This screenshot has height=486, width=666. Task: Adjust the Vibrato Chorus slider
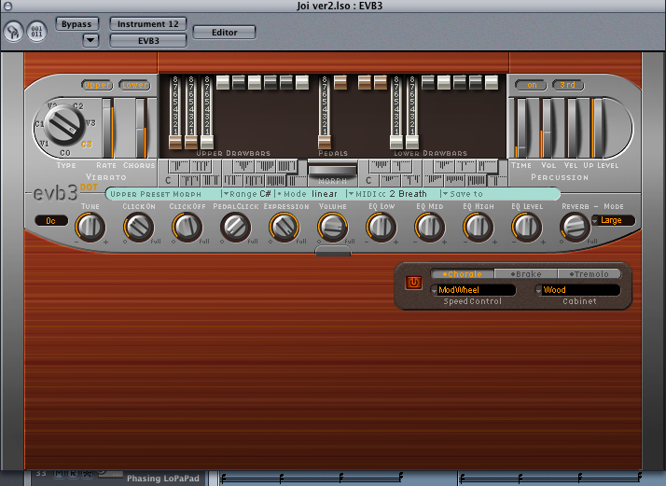(x=141, y=129)
